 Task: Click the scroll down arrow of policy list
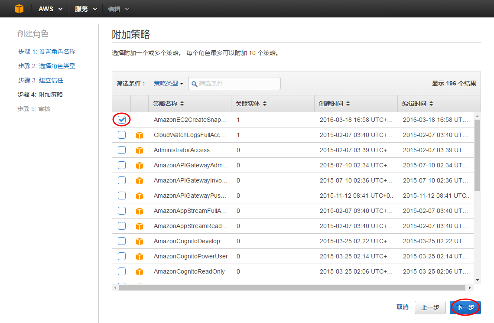(x=477, y=280)
